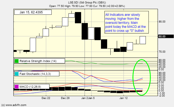Click the (c) www.advfn.com credit text
The image size is (174, 107).
(x=14, y=105)
